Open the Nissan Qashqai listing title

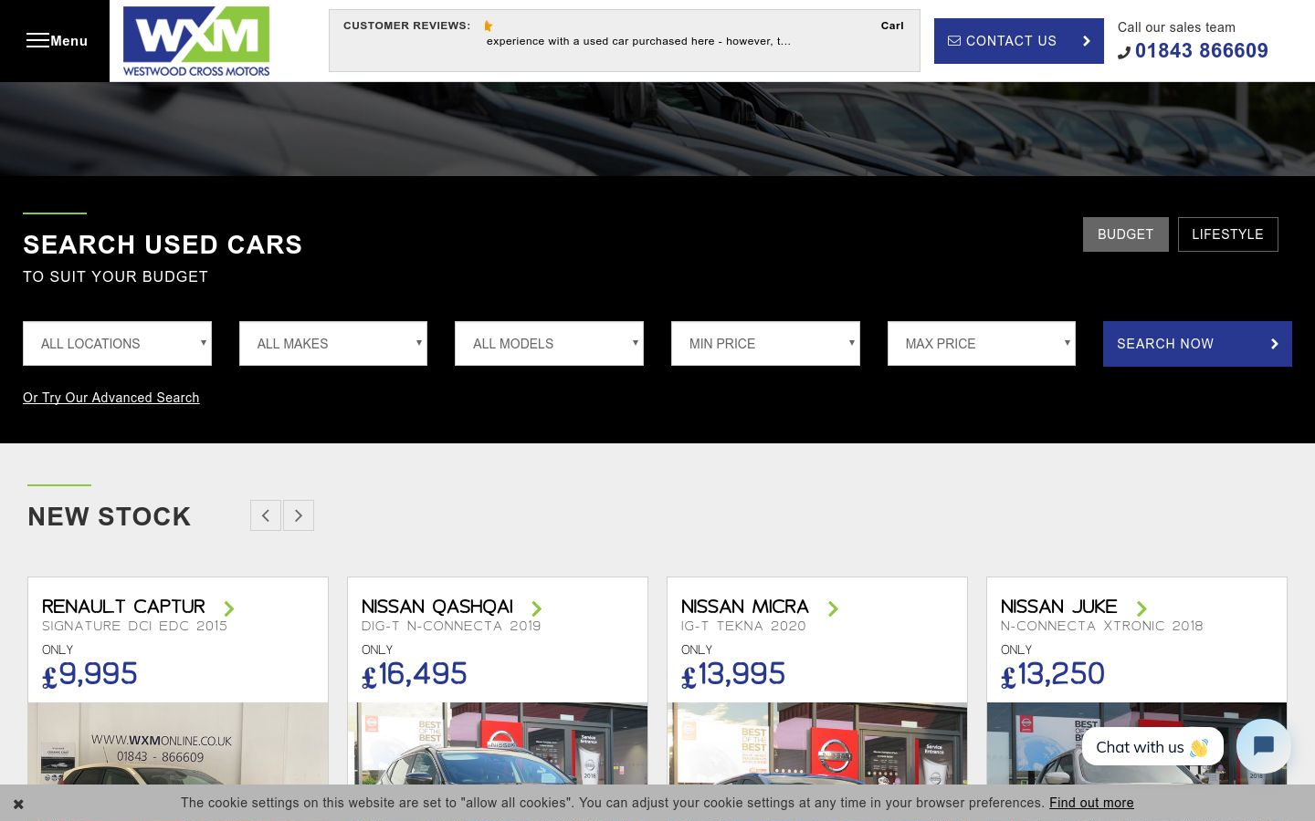pyautogui.click(x=437, y=607)
